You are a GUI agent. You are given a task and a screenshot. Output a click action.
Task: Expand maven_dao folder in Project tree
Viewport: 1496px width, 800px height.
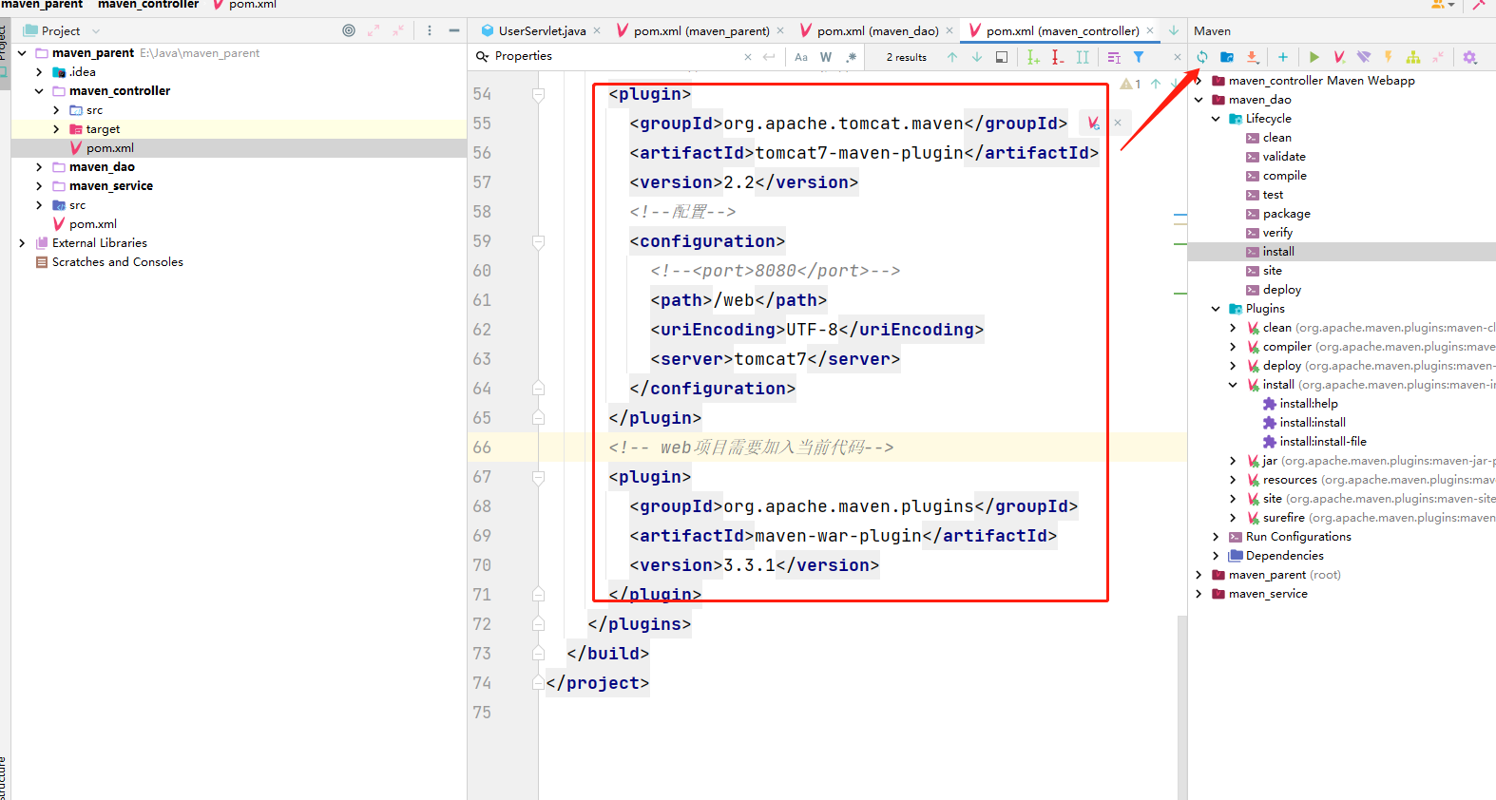pos(39,167)
